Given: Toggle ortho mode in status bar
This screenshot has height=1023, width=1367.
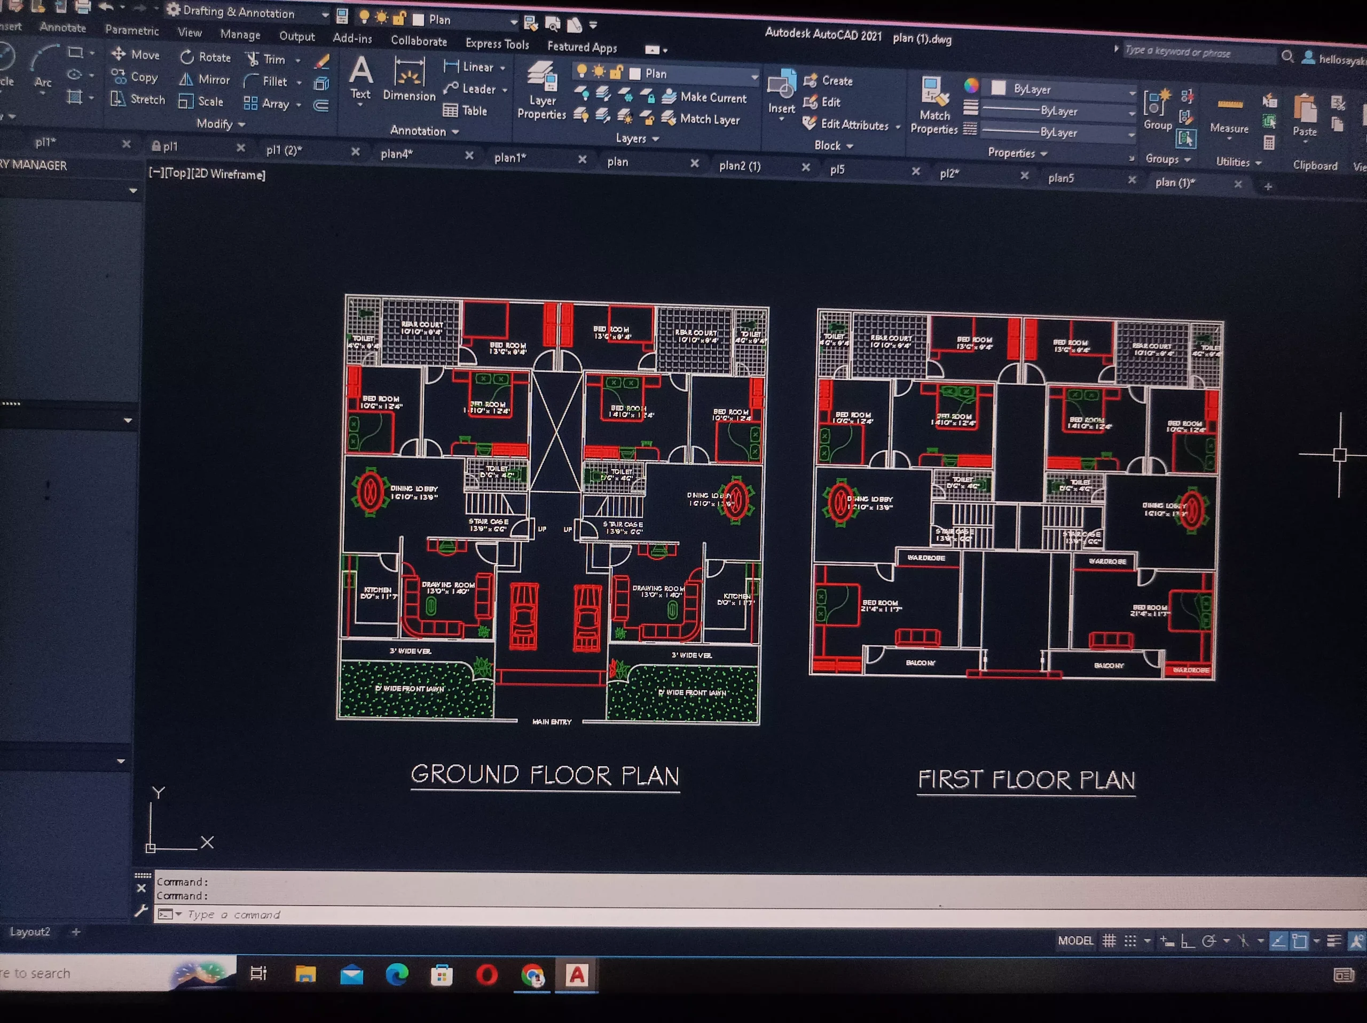Looking at the screenshot, I should pyautogui.click(x=1187, y=941).
